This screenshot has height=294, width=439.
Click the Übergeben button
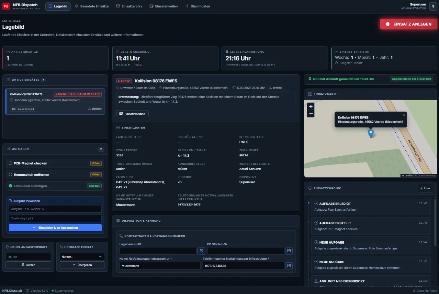pos(82,265)
